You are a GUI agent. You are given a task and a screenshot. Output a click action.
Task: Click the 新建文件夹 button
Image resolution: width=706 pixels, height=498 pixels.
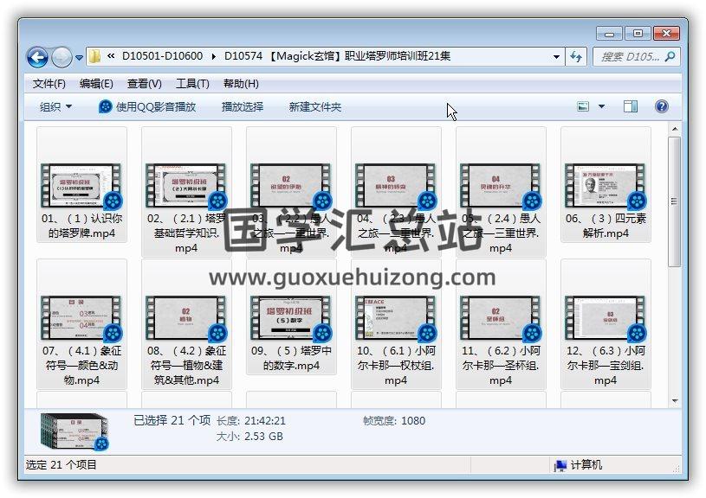pos(314,107)
